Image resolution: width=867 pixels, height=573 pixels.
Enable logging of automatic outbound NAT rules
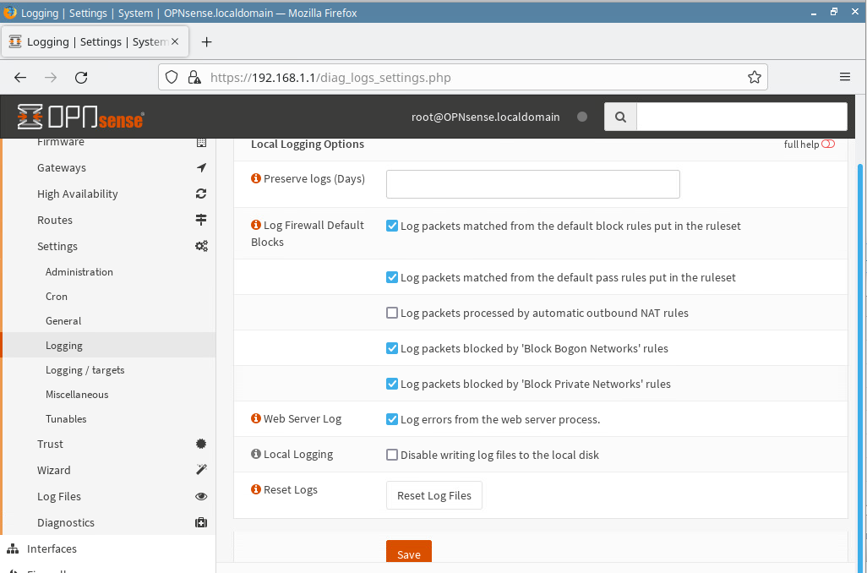(392, 313)
